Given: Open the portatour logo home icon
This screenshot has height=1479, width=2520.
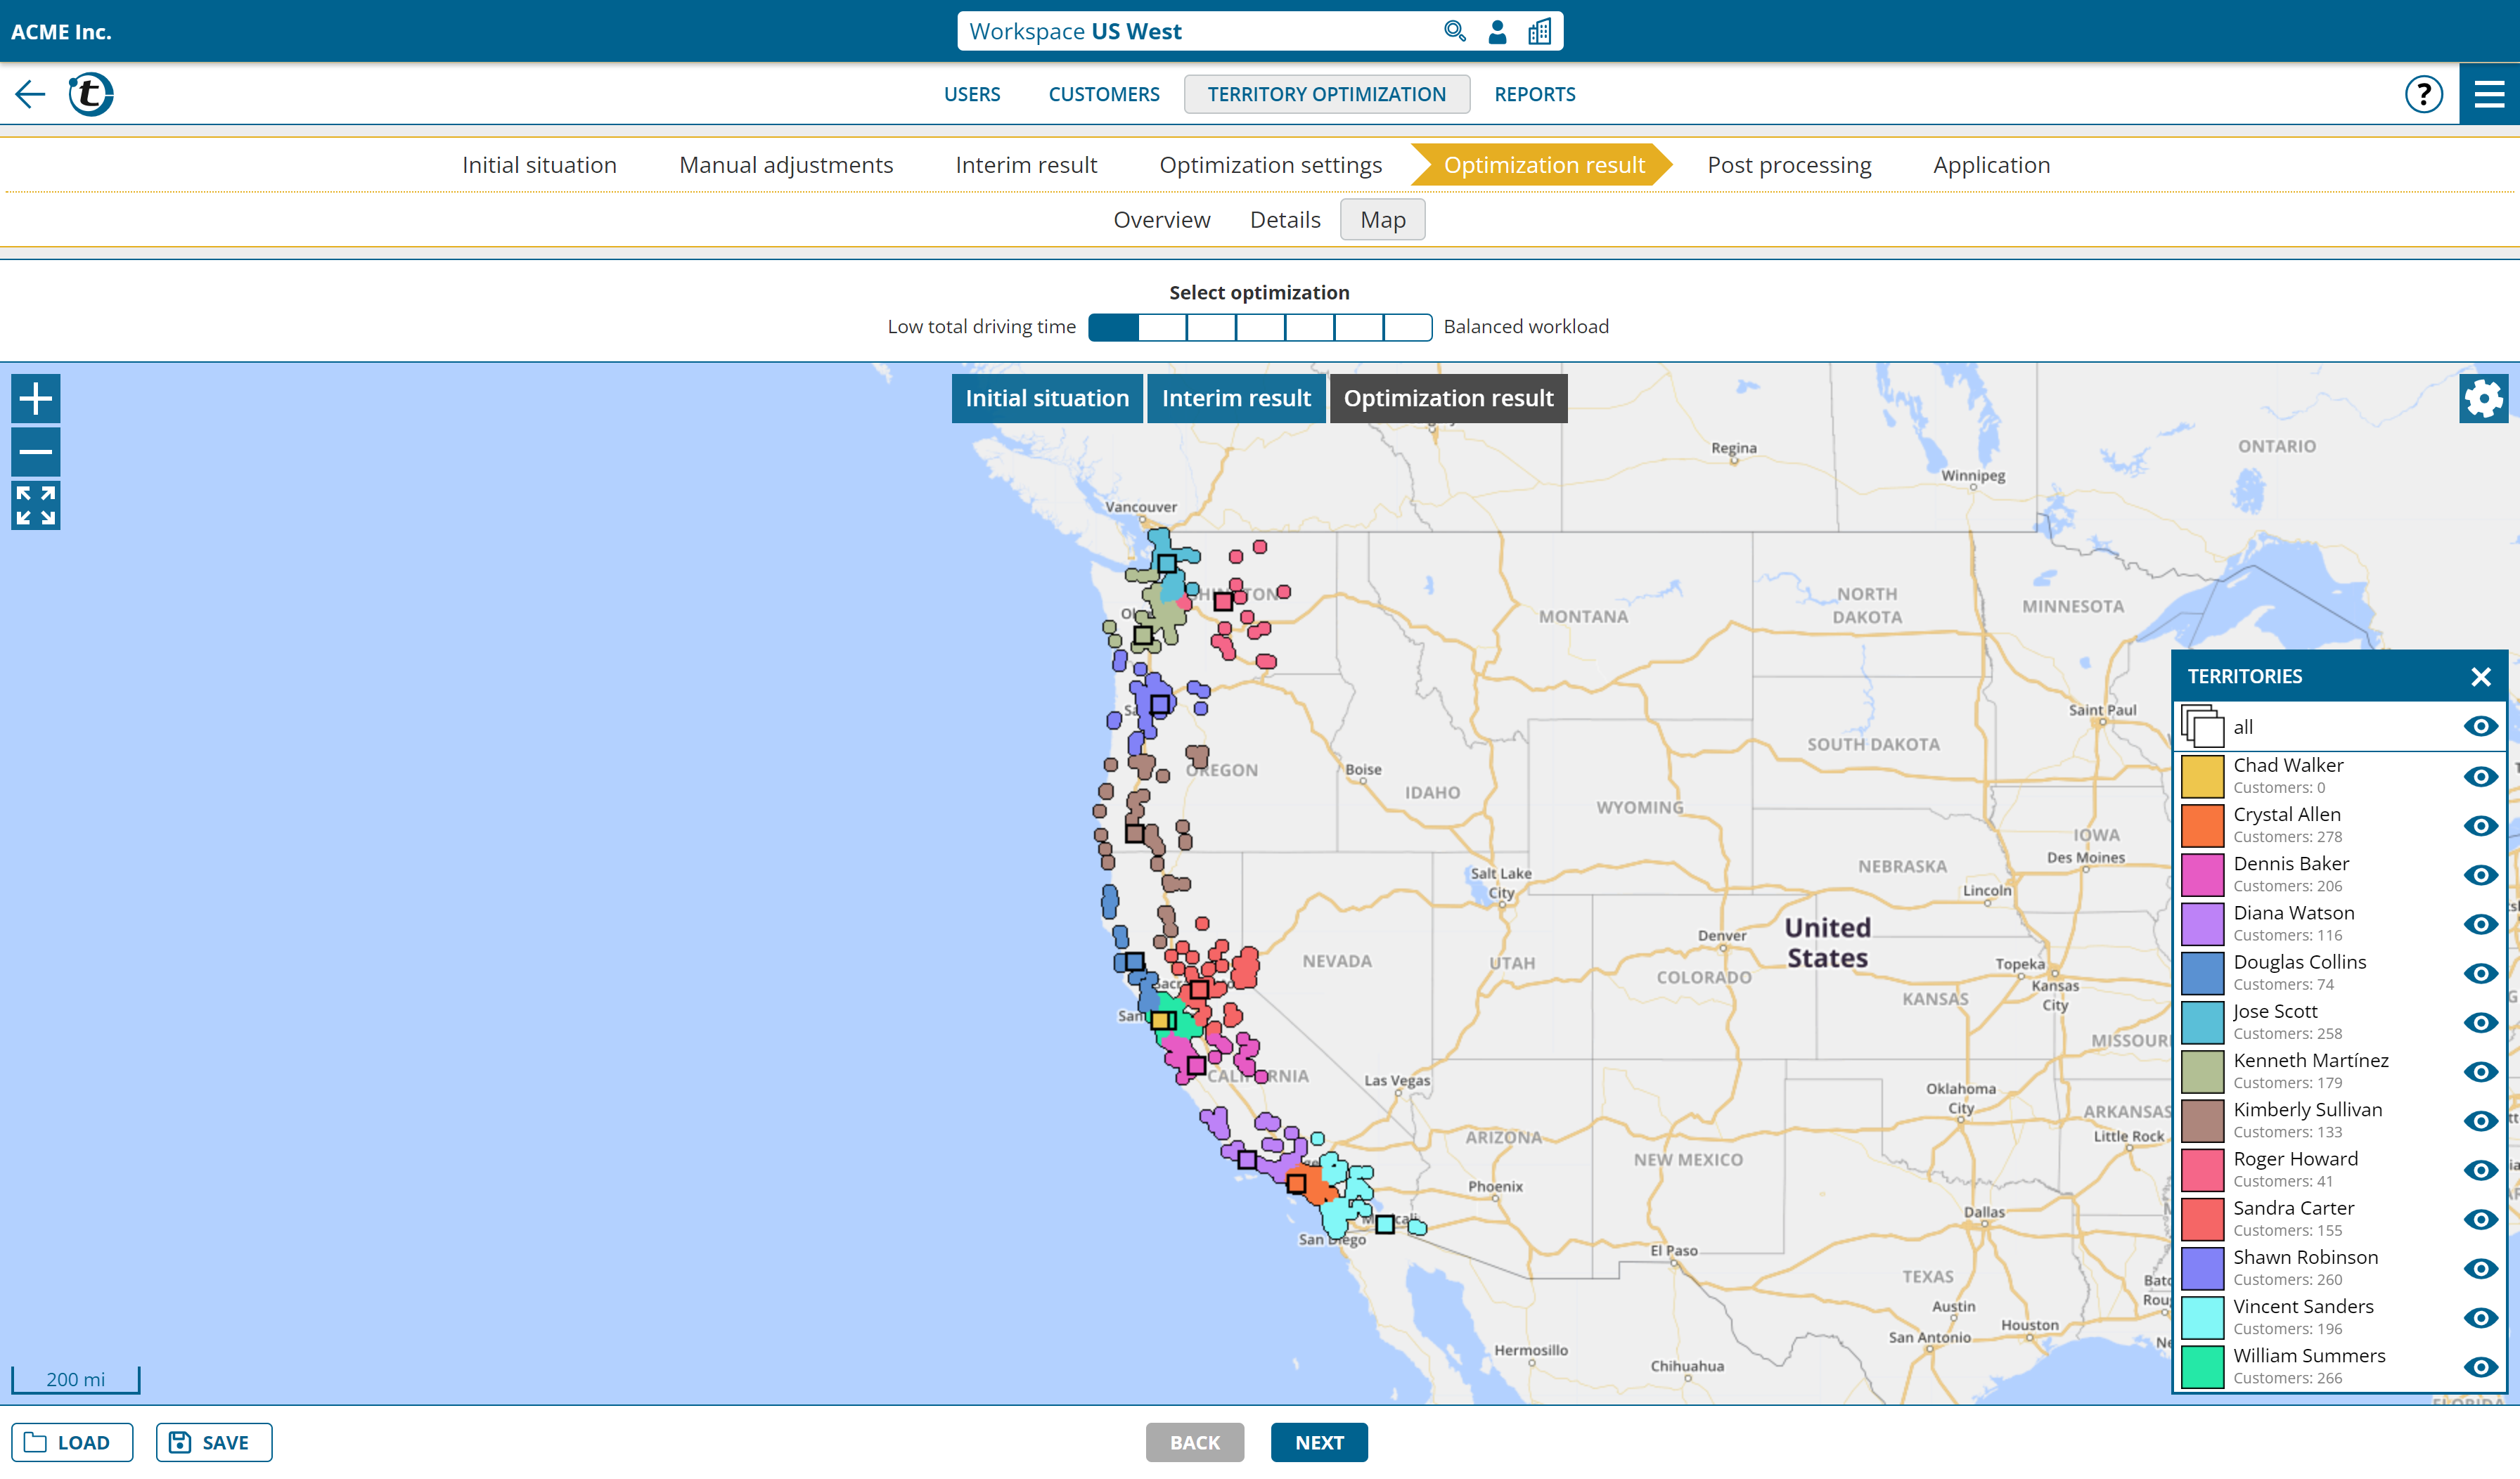Looking at the screenshot, I should 91,94.
